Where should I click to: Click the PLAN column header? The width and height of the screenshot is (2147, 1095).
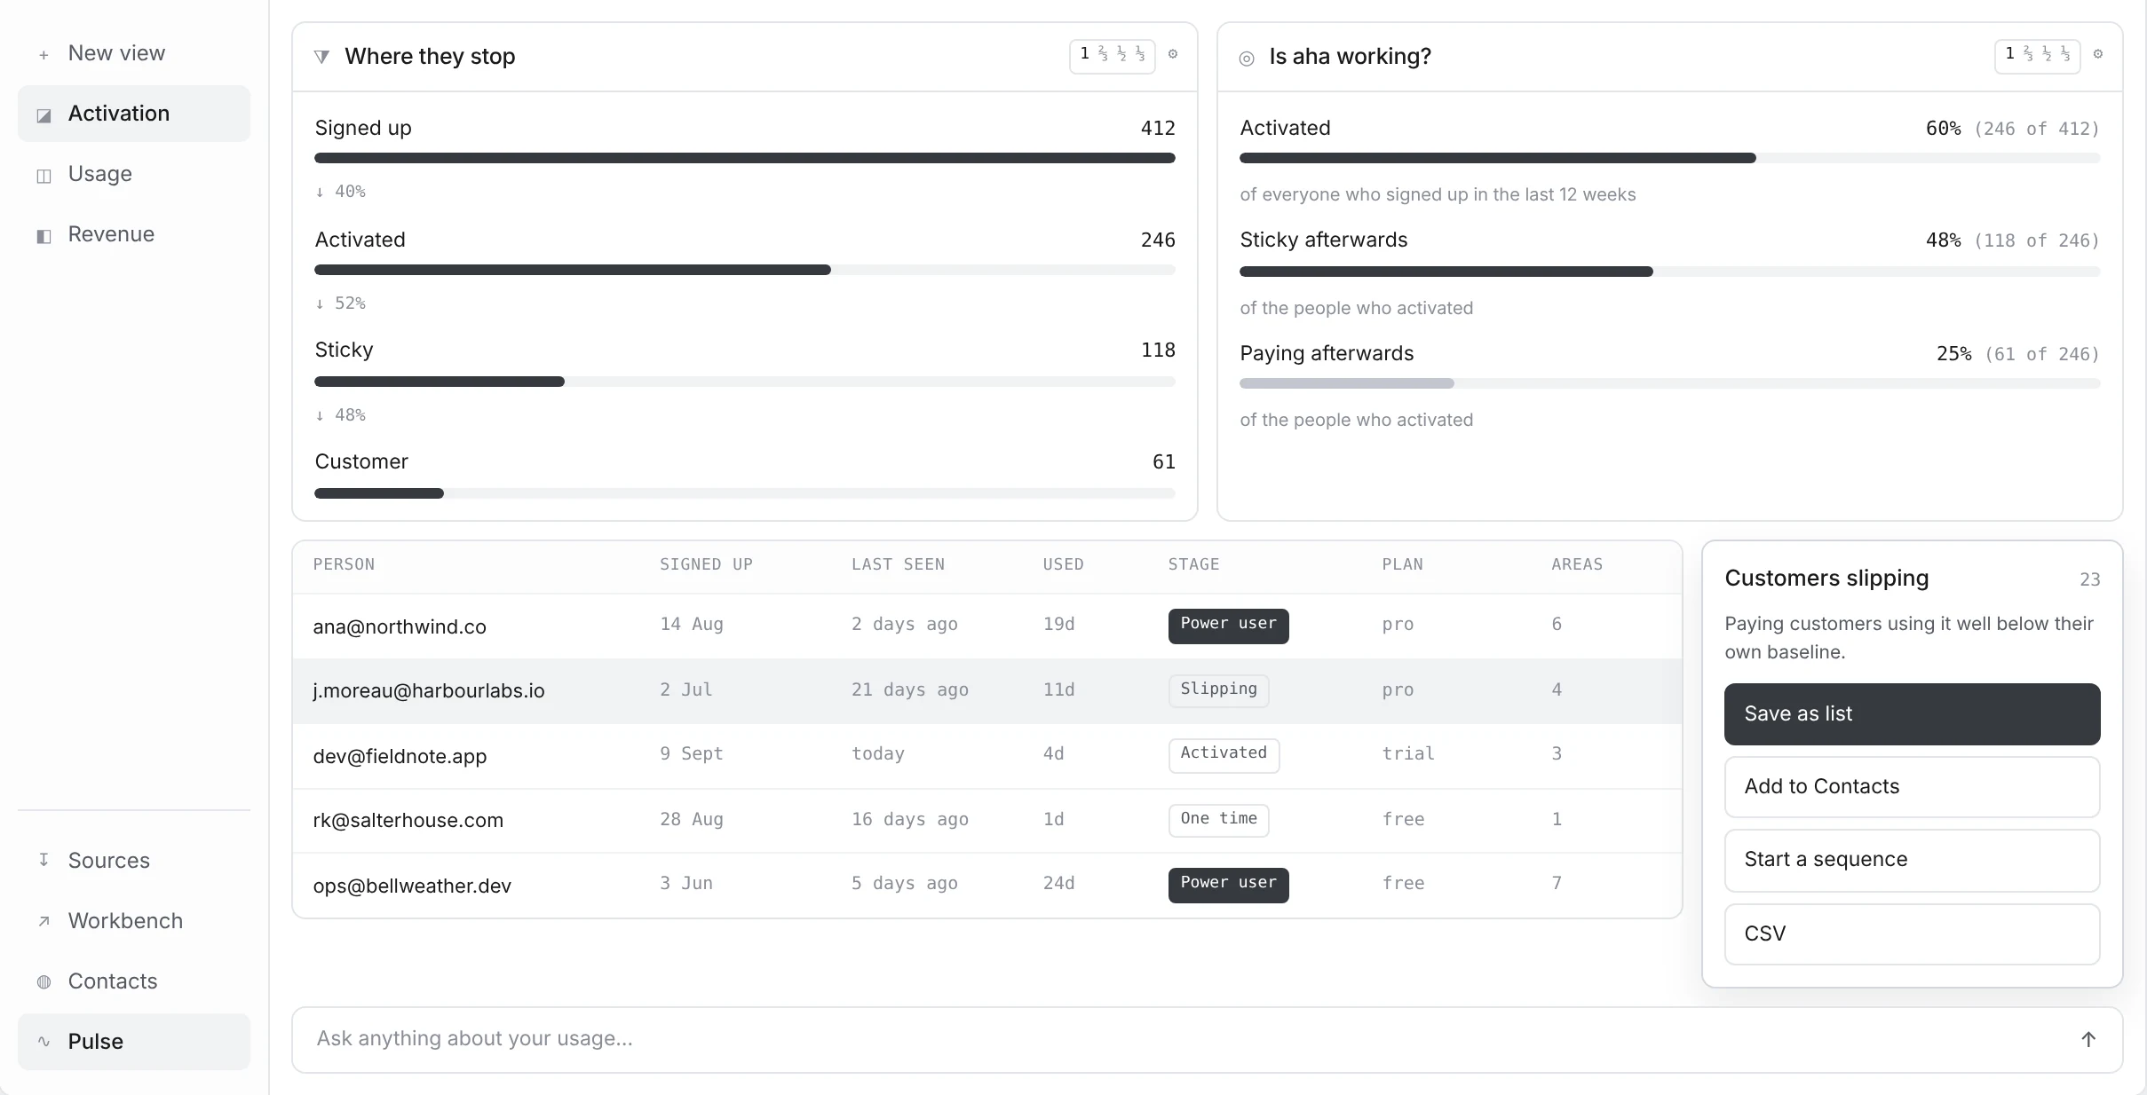coord(1402,564)
